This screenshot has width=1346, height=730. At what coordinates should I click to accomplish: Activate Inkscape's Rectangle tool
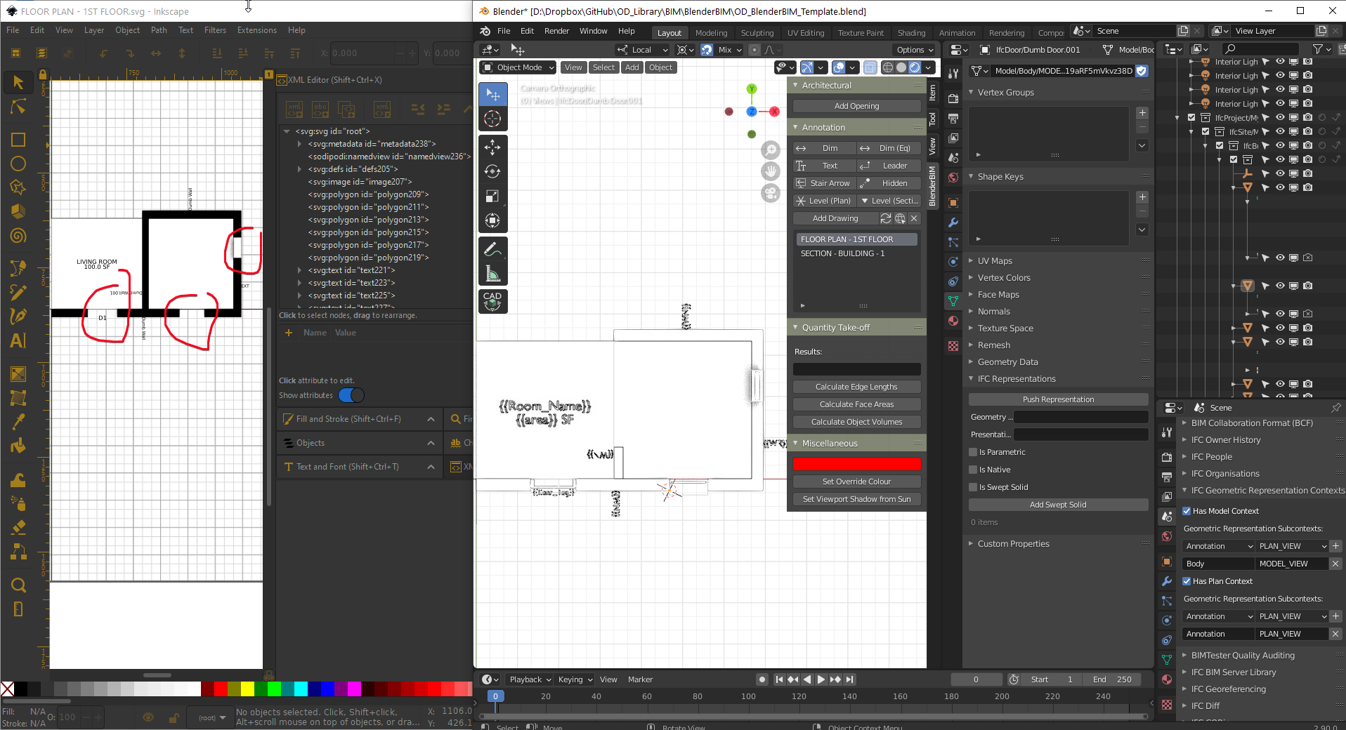pos(18,140)
